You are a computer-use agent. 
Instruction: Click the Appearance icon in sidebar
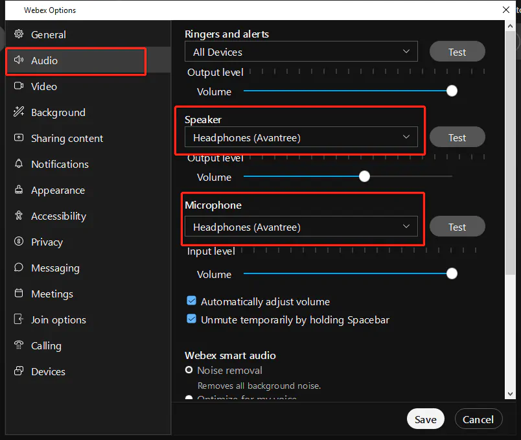click(x=19, y=190)
